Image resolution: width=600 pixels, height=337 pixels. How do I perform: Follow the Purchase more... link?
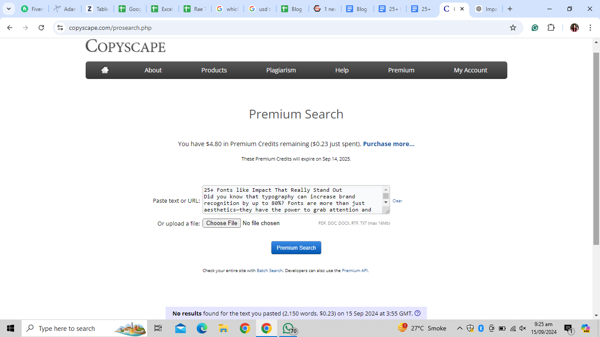(389, 144)
